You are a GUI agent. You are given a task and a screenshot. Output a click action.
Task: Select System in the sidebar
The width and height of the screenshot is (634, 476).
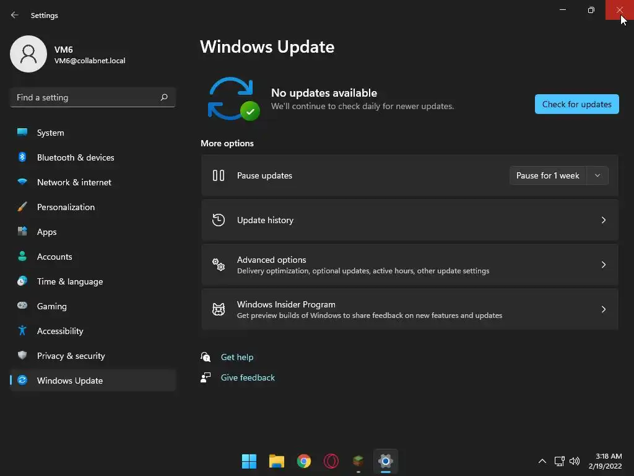93,133
